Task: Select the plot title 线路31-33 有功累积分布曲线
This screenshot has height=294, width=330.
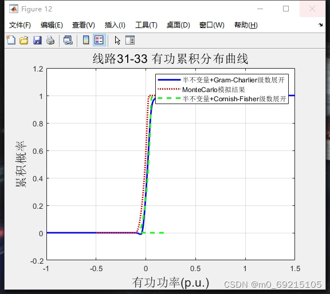Action: (170, 58)
